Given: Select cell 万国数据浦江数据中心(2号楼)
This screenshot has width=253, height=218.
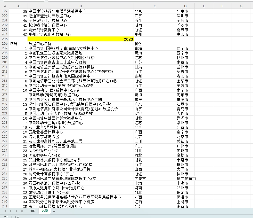Looking at the screenshot, I should 81,183.
